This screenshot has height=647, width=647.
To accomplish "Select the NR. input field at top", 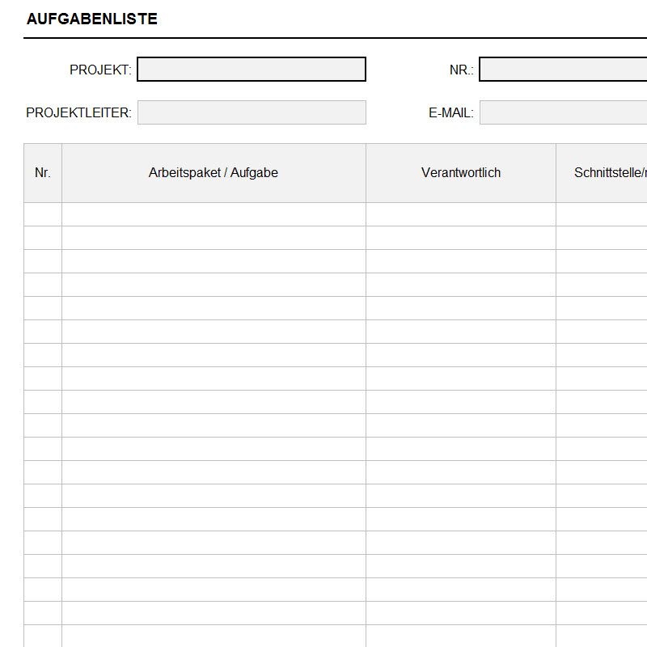I will (563, 70).
